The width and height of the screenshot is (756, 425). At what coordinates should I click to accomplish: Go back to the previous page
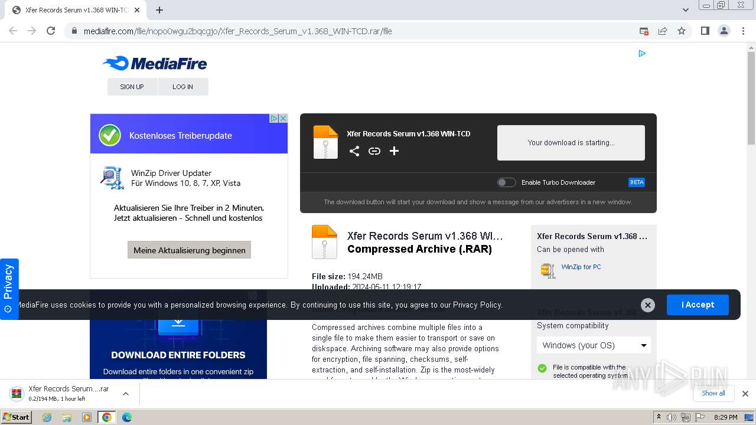point(13,31)
